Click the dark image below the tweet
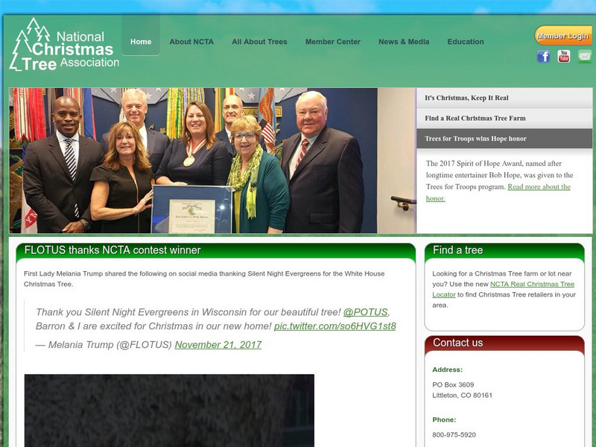This screenshot has width=596, height=447. tap(169, 410)
